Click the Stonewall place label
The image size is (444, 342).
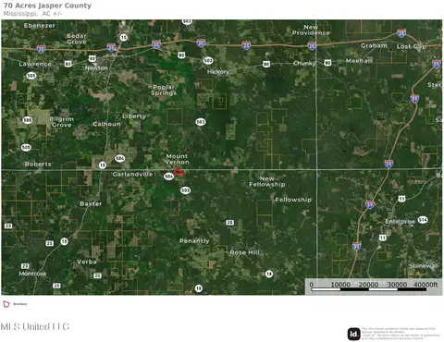click(x=424, y=265)
